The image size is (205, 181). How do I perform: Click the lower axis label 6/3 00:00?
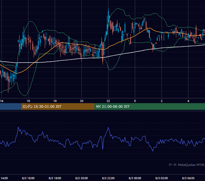(x=135, y=178)
